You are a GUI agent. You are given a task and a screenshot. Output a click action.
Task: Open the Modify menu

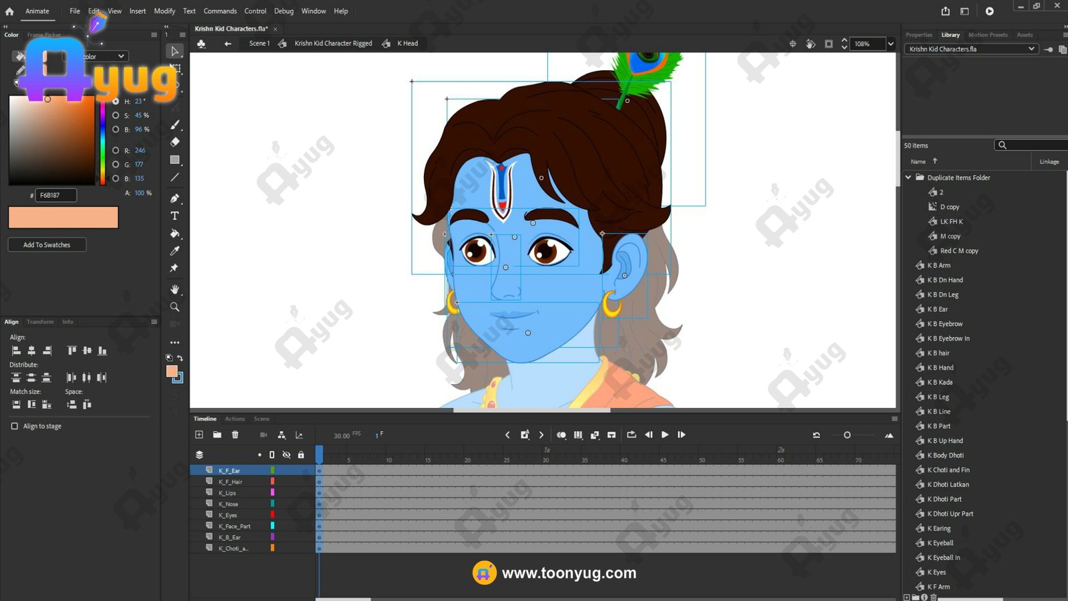[164, 11]
